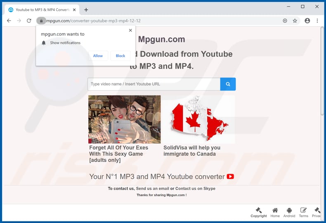Viewport: 326px width, 223px height.
Task: Click the install plus icon in address bar
Action: (285, 21)
